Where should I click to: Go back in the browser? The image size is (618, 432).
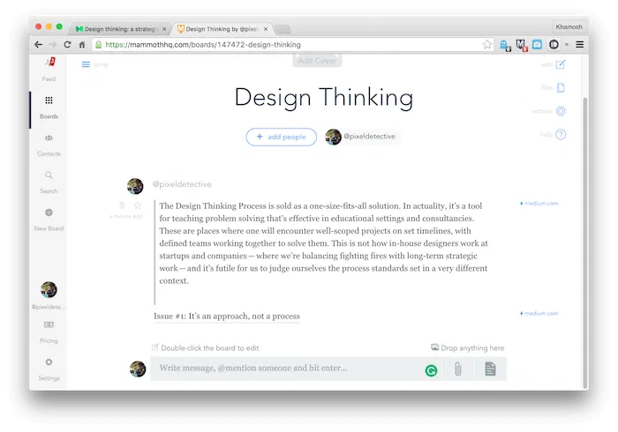(38, 44)
